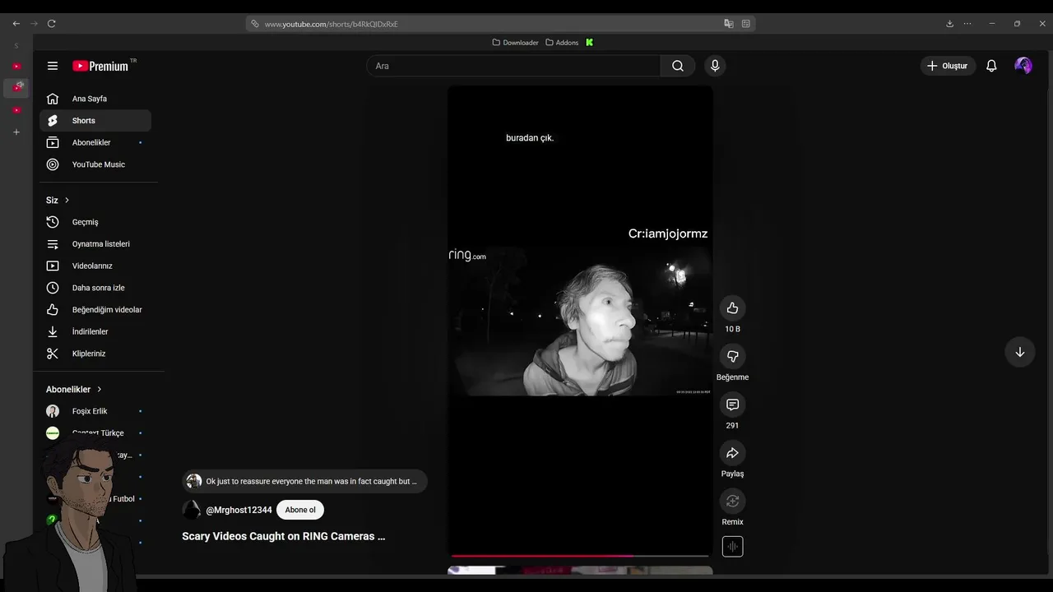Click the Short video to pause
This screenshot has height=592, width=1053.
580,321
